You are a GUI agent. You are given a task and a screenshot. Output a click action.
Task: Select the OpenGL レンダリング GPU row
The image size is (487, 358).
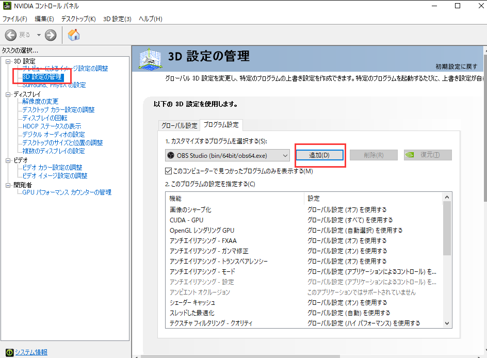coord(304,231)
